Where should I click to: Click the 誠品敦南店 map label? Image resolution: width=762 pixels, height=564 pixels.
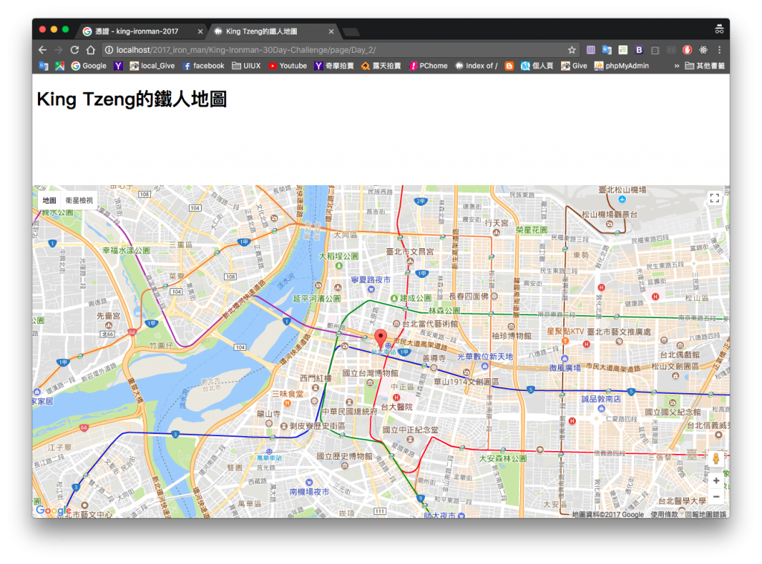point(601,398)
